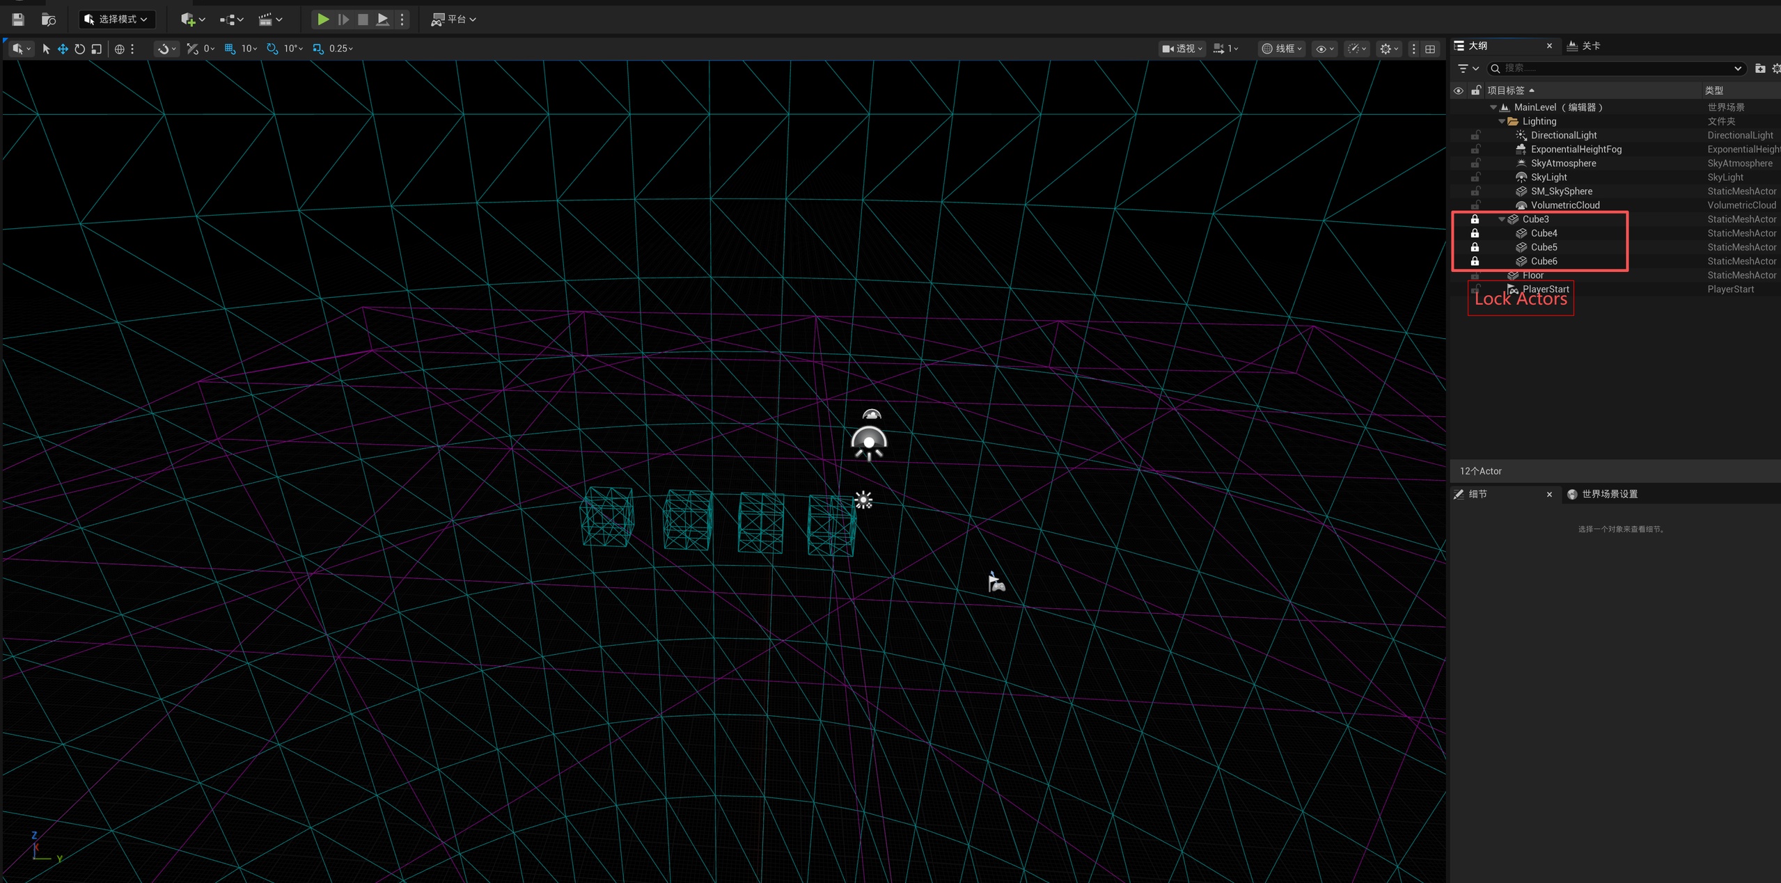The height and width of the screenshot is (883, 1781).
Task: Open the viewport performance scalability menu
Action: pyautogui.click(x=1357, y=49)
